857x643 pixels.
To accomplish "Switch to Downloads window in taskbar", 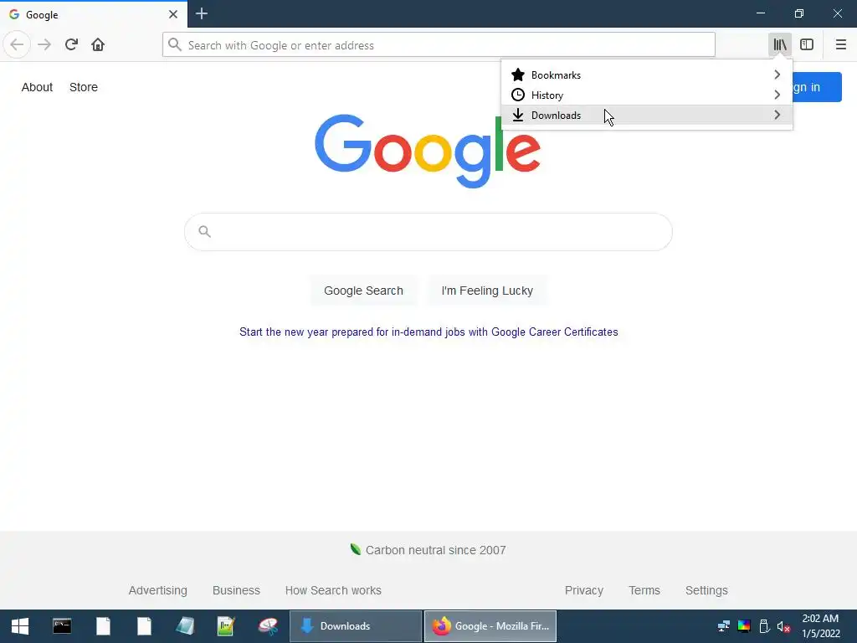I will [355, 626].
